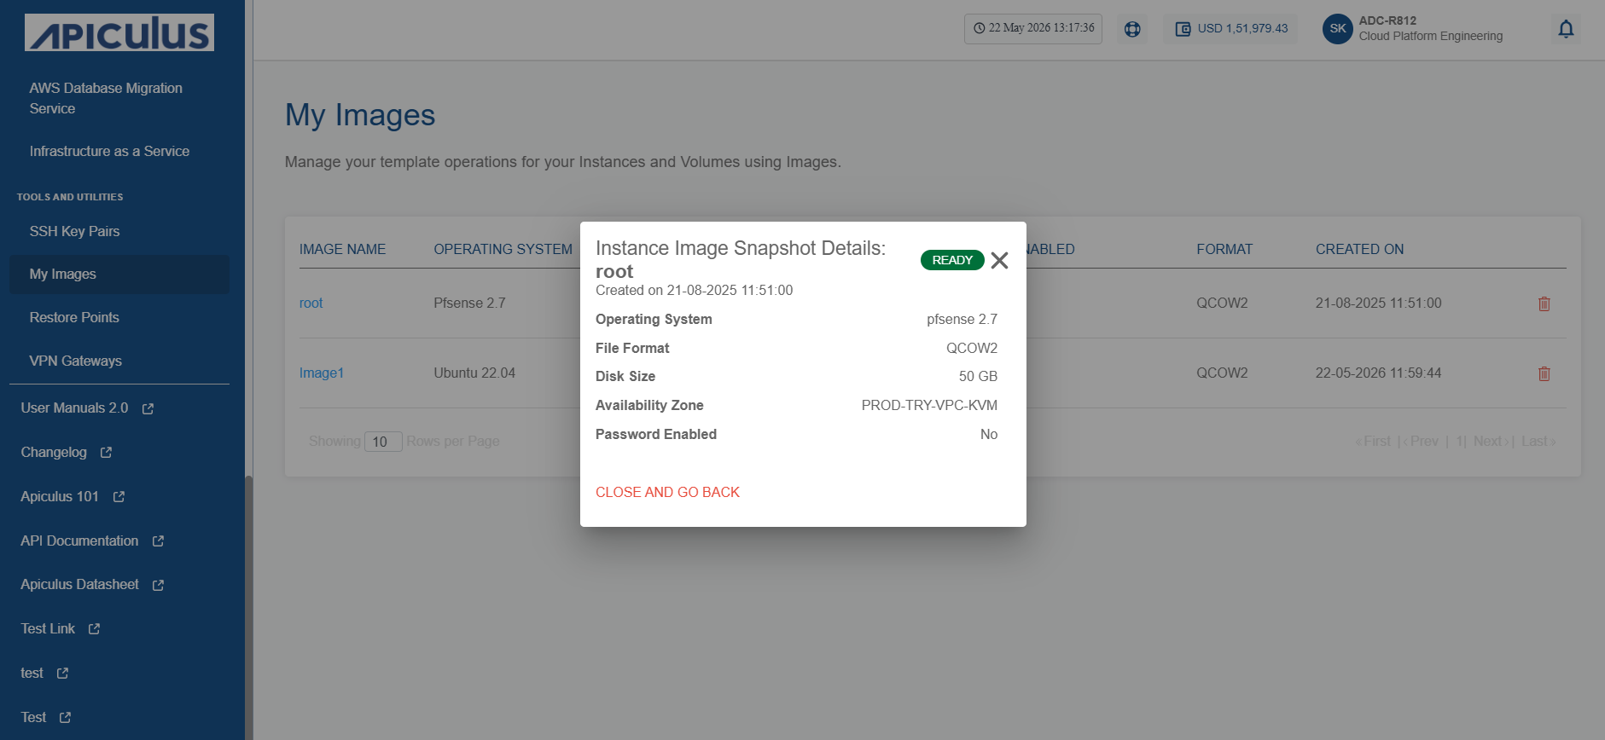This screenshot has width=1605, height=740.
Task: Click external icon beside lowercase test
Action: (x=62, y=674)
